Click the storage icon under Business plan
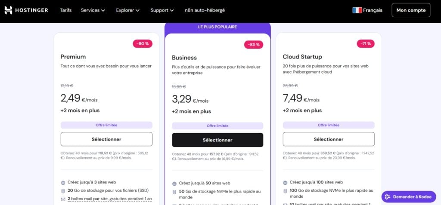The width and height of the screenshot is (441, 205). tap(174, 192)
